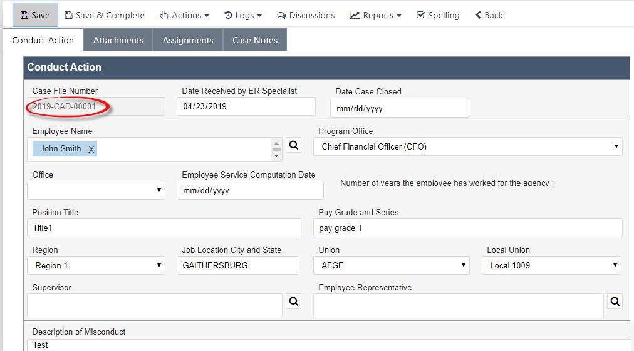Go Back from the form
Screen dimensions: 634x351
coord(489,15)
